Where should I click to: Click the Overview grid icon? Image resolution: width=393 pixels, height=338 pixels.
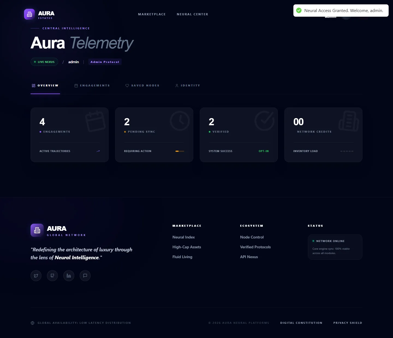pos(34,86)
